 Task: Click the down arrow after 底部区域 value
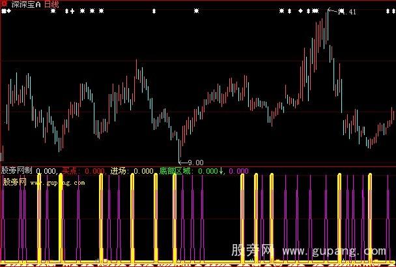pyautogui.click(x=221, y=171)
